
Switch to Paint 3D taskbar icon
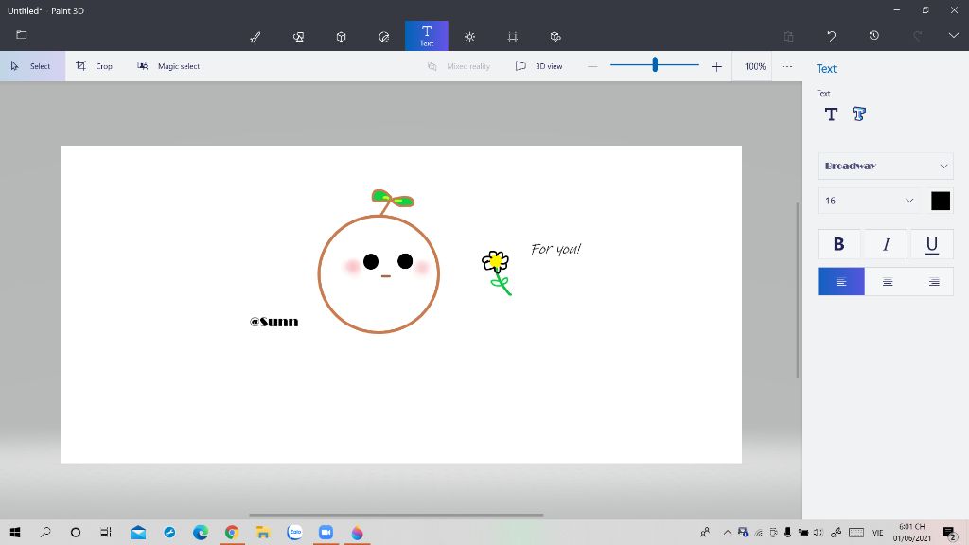[357, 532]
